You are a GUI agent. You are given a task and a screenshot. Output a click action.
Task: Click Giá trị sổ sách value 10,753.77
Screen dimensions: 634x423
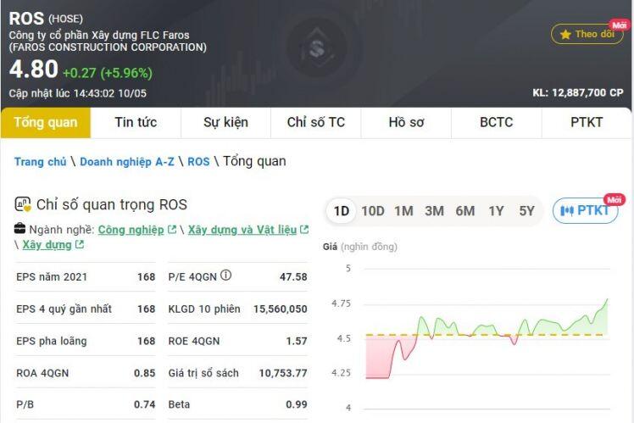pyautogui.click(x=283, y=373)
